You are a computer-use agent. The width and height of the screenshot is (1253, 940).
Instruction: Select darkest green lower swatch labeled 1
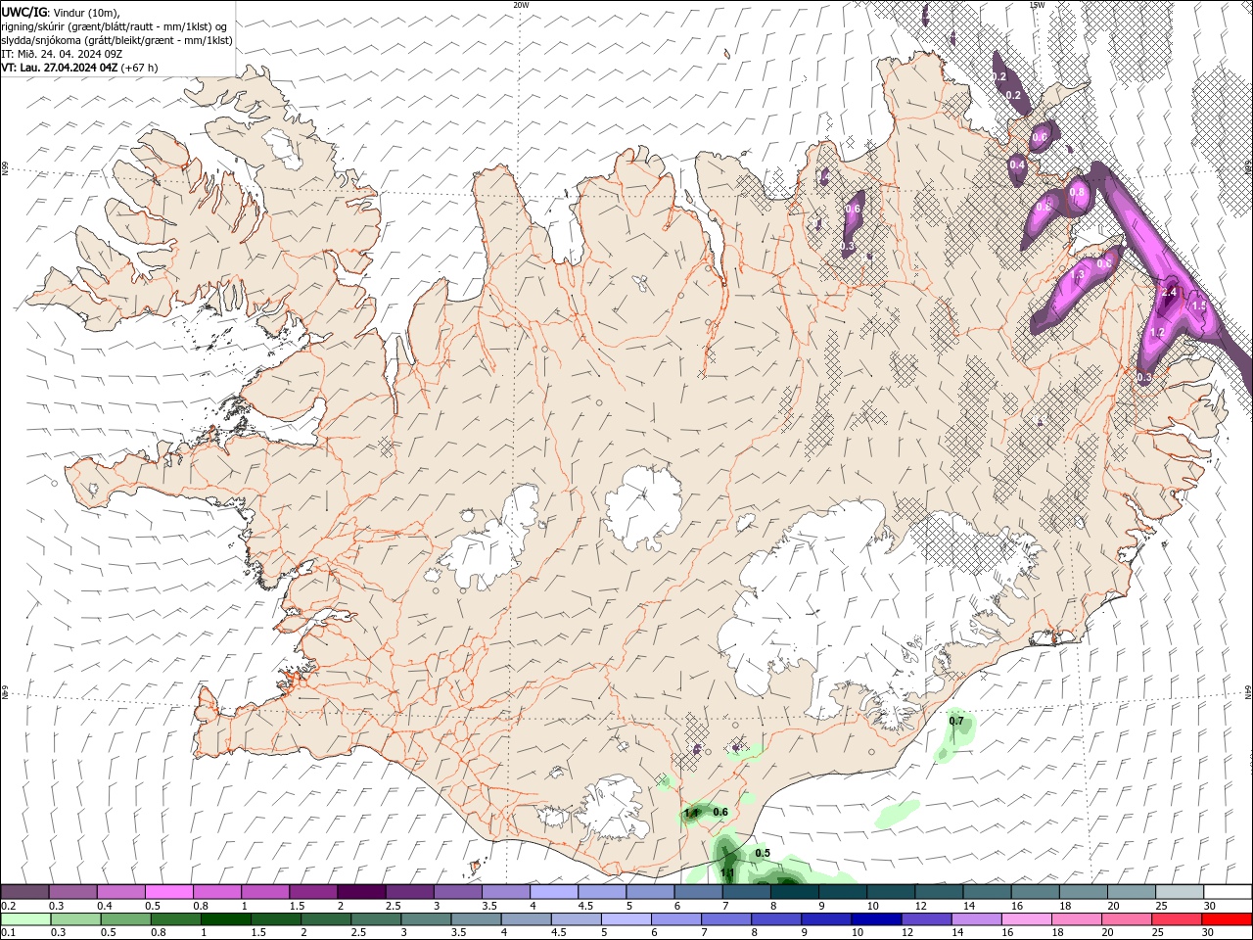225,919
